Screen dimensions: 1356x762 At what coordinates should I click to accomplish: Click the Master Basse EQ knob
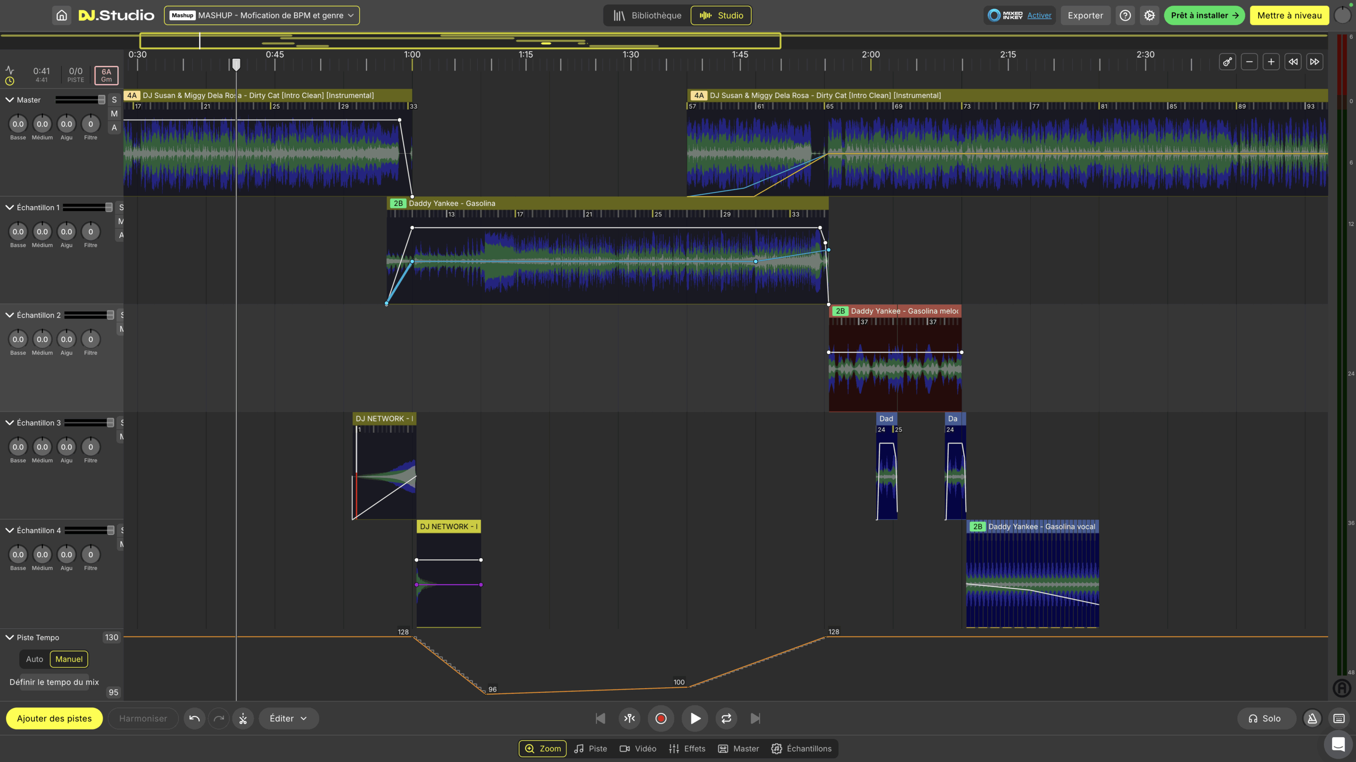pos(18,124)
